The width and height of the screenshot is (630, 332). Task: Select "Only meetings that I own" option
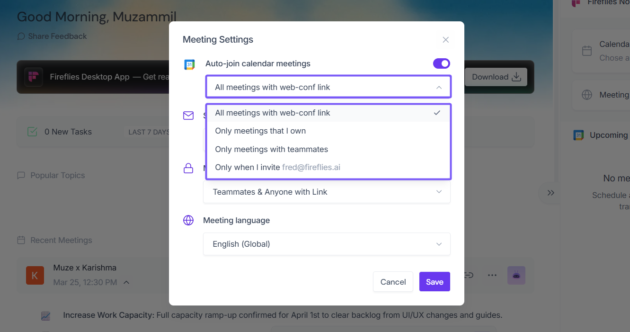click(260, 131)
